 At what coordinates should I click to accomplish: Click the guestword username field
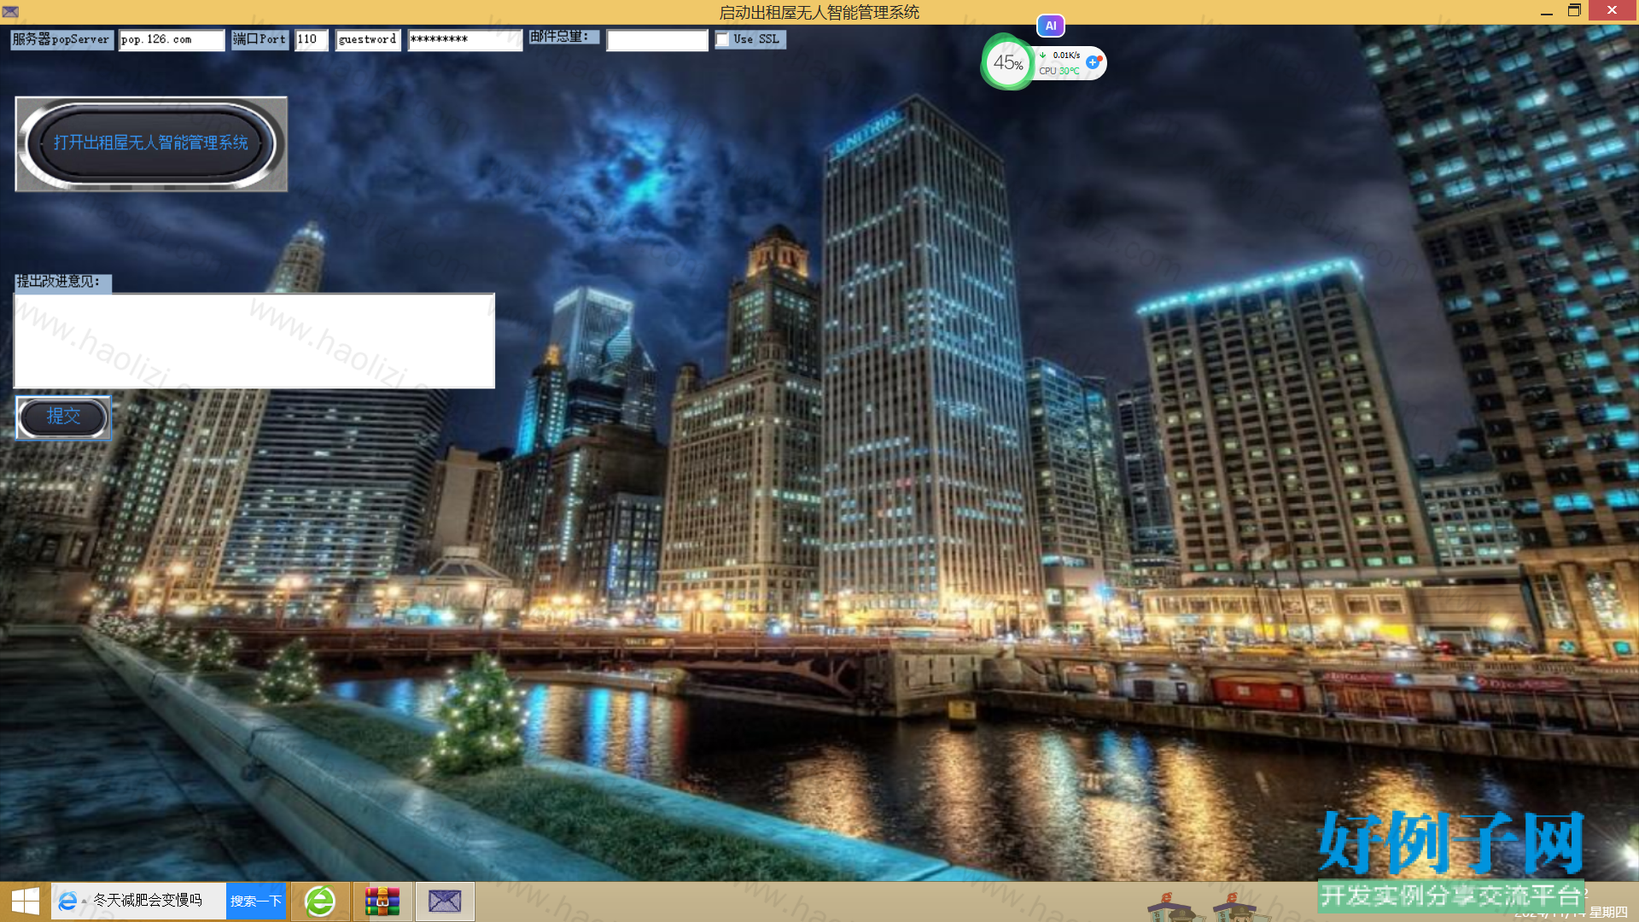pos(368,40)
